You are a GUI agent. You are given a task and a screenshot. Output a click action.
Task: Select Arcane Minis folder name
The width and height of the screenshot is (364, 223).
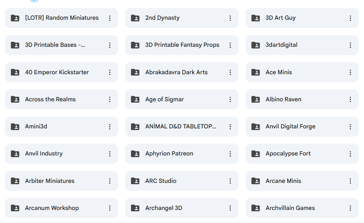[283, 181]
